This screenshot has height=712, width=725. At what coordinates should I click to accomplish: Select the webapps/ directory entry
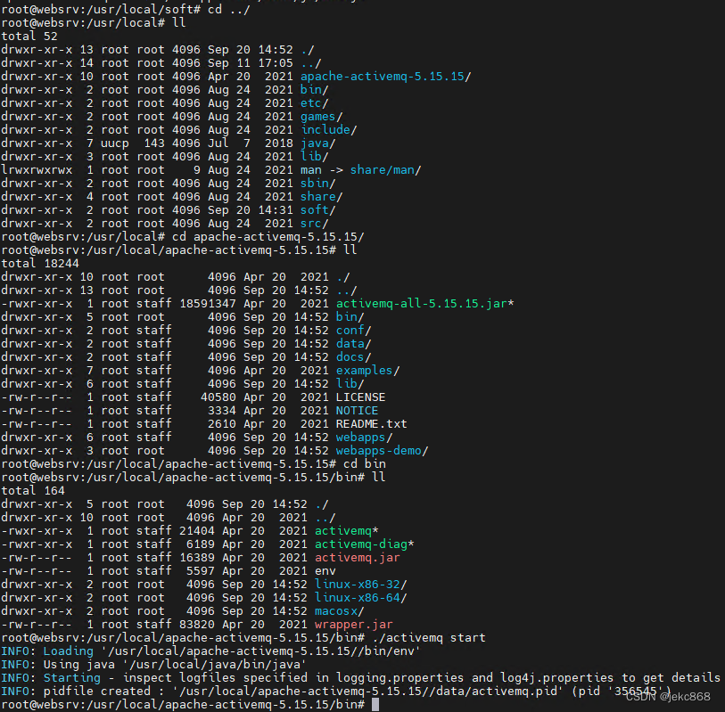click(364, 438)
